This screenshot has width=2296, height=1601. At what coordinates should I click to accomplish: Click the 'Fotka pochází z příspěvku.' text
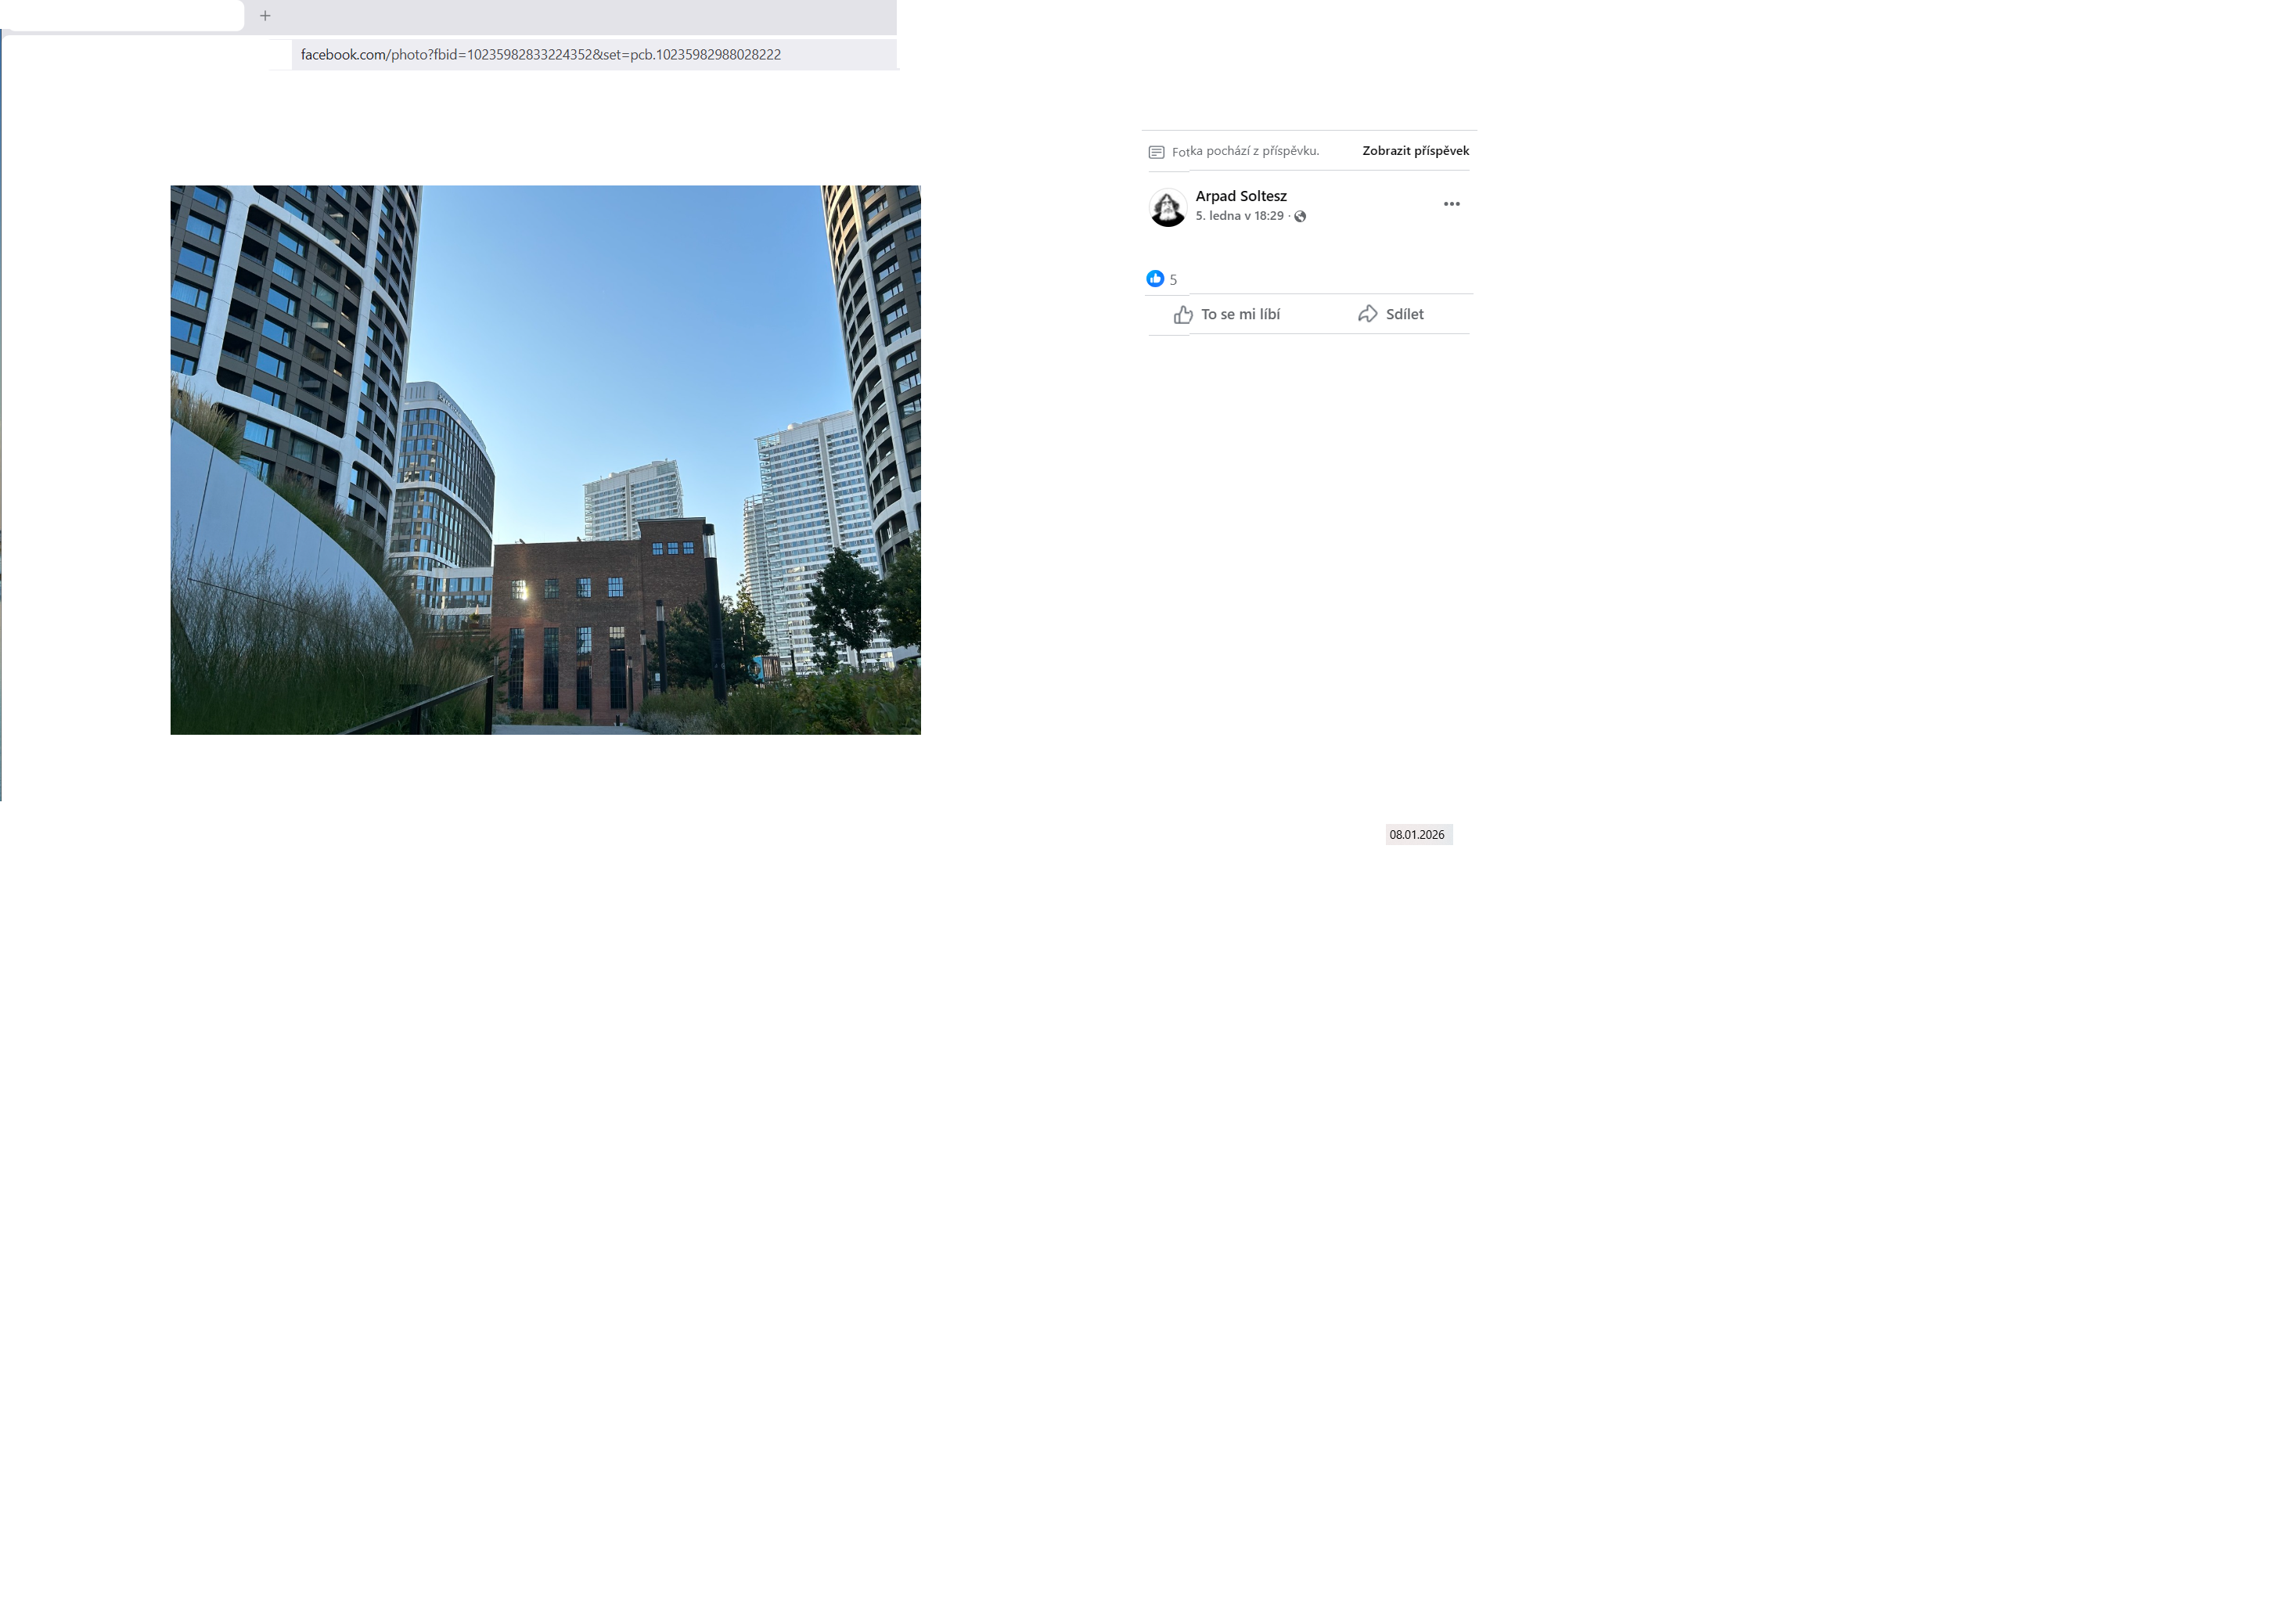pos(1246,151)
